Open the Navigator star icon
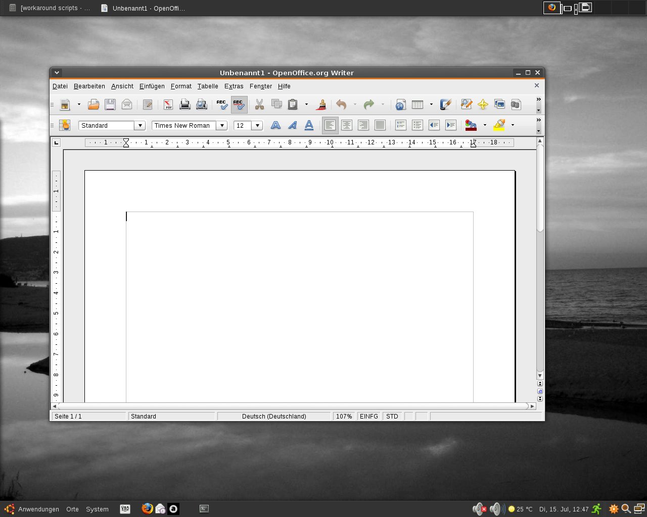The height and width of the screenshot is (517, 647). point(483,105)
